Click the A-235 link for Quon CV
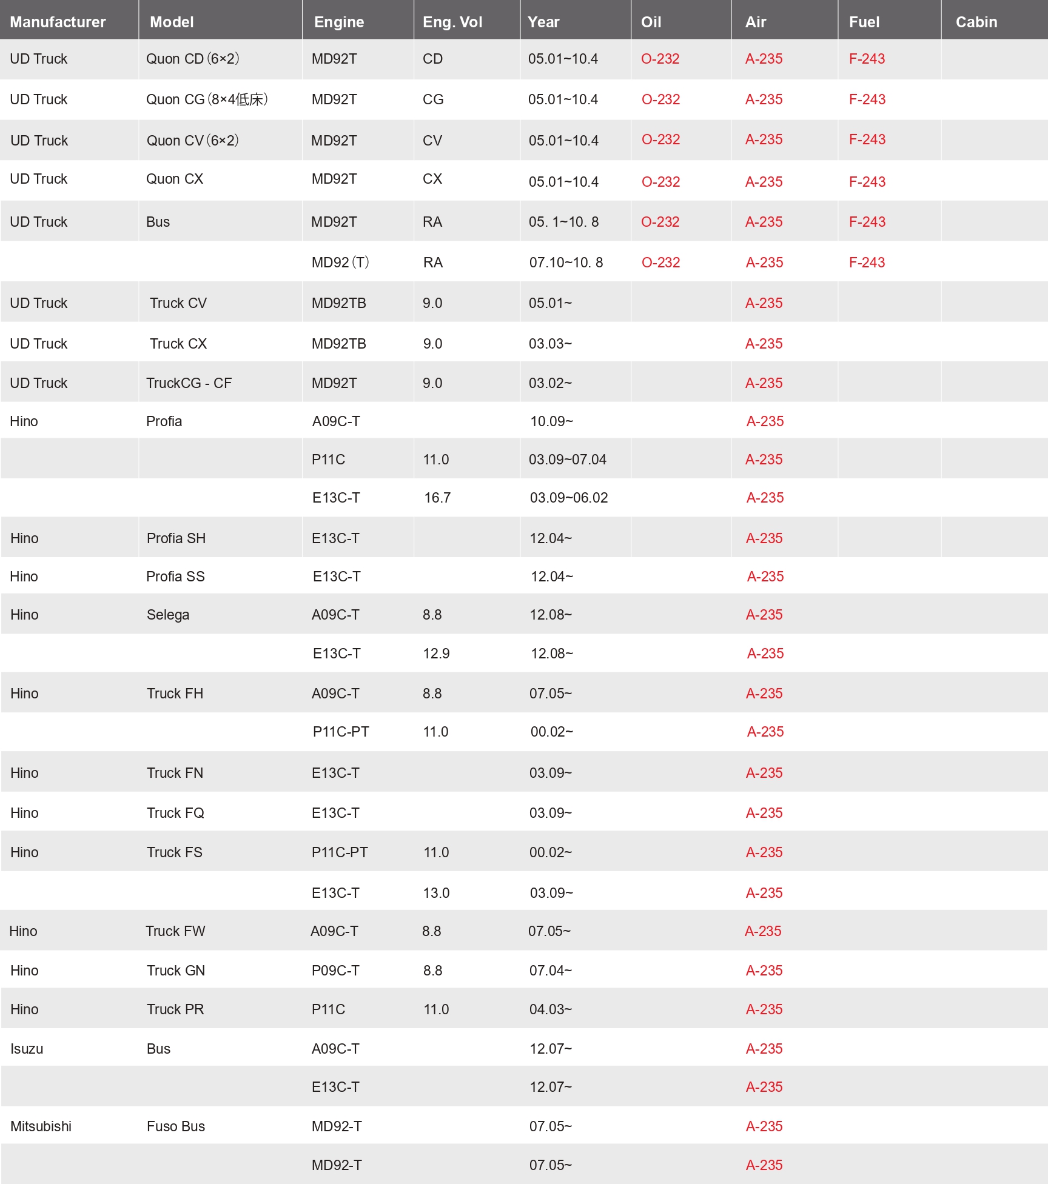The image size is (1048, 1184). coord(764,139)
